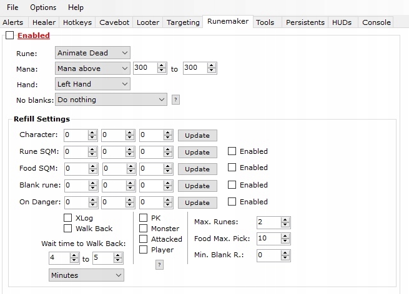Open the Options menu
The image size is (409, 294).
click(43, 7)
